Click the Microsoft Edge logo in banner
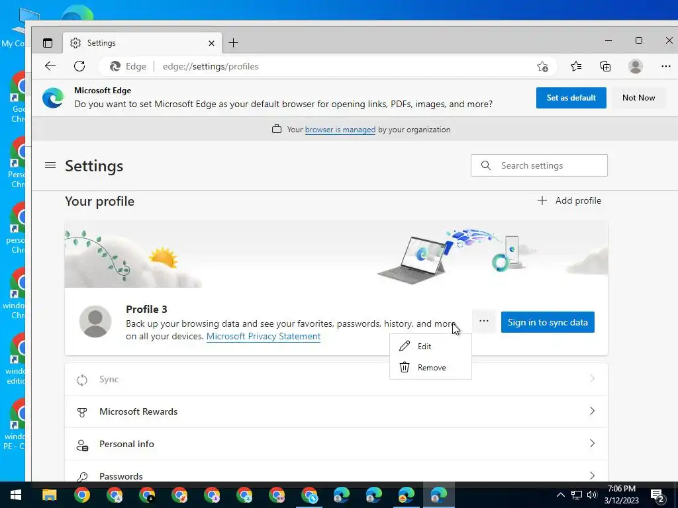 point(53,98)
